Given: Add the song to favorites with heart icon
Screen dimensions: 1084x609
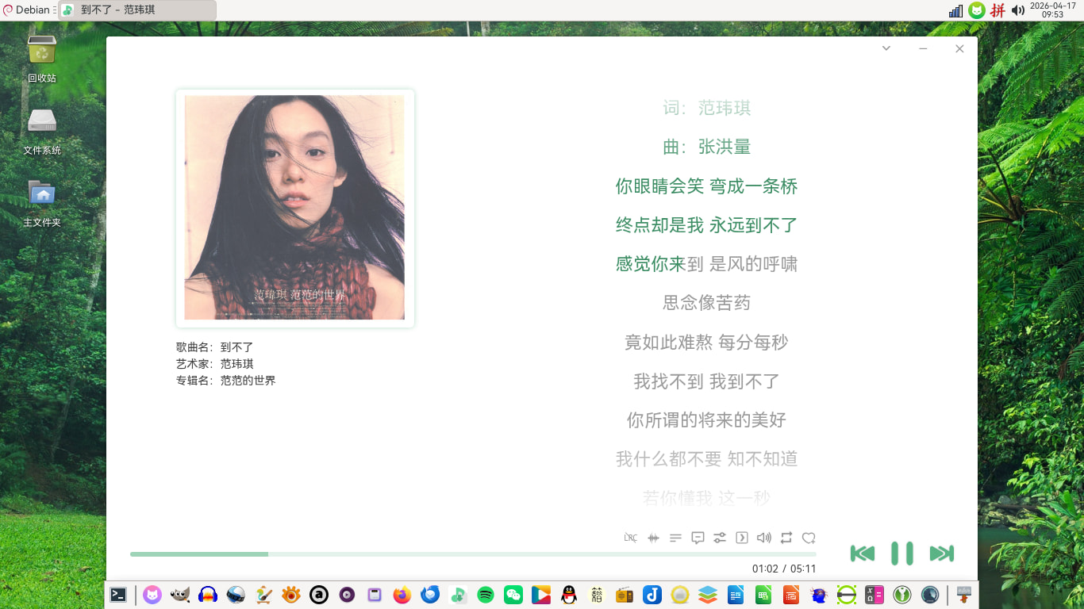Looking at the screenshot, I should point(809,538).
